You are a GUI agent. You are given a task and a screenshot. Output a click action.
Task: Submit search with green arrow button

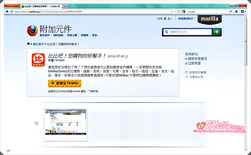(x=216, y=32)
